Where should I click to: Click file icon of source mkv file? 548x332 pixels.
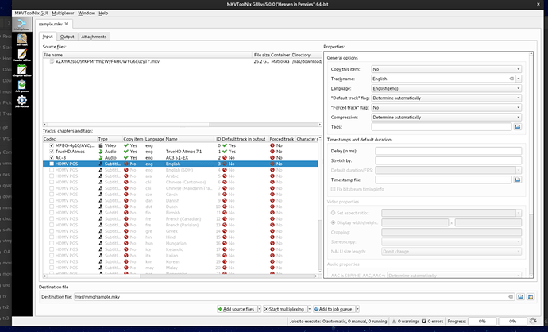52,61
